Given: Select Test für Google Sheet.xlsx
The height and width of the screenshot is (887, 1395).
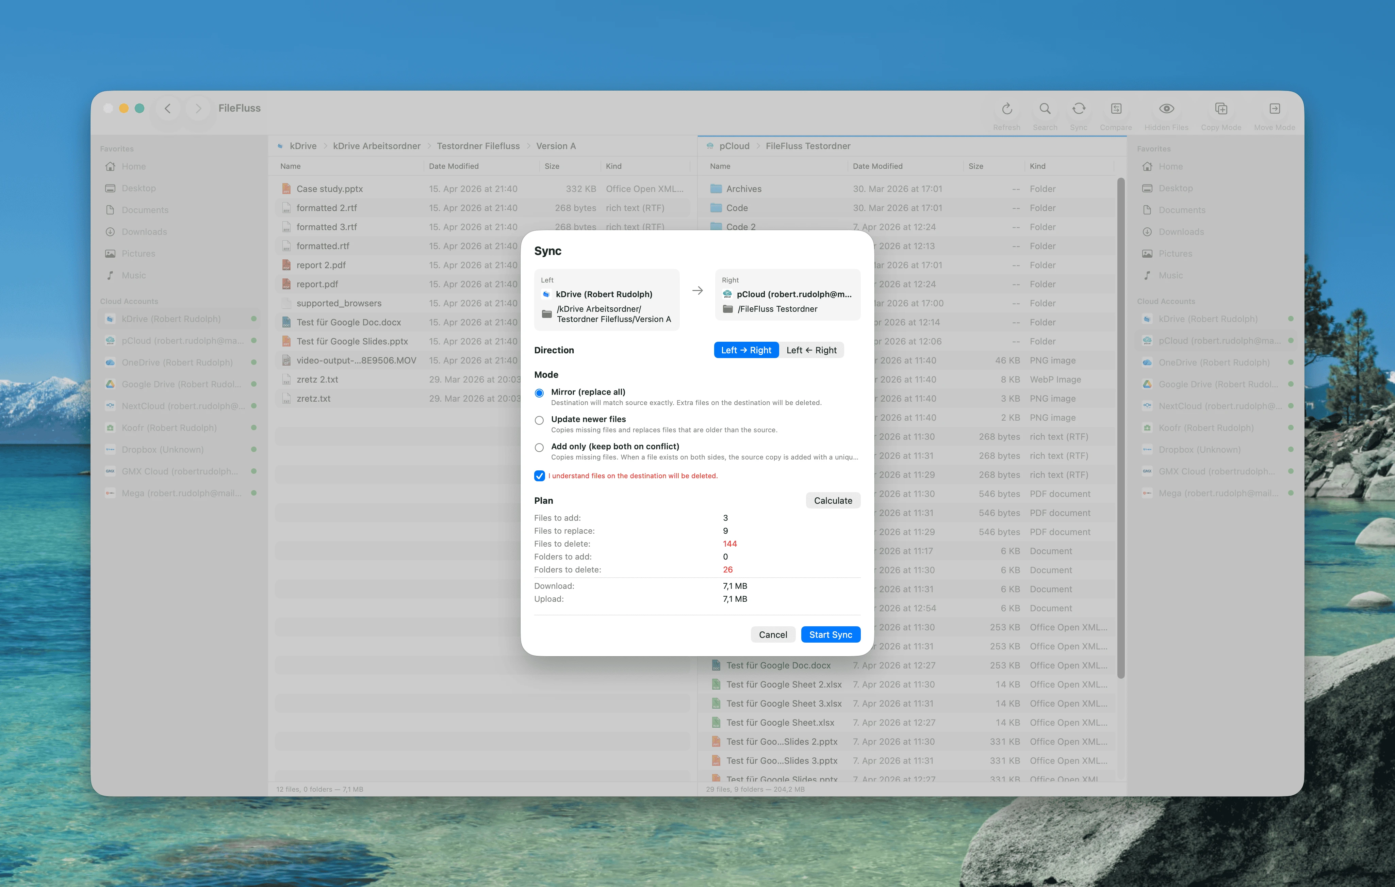Looking at the screenshot, I should click(907, 723).
